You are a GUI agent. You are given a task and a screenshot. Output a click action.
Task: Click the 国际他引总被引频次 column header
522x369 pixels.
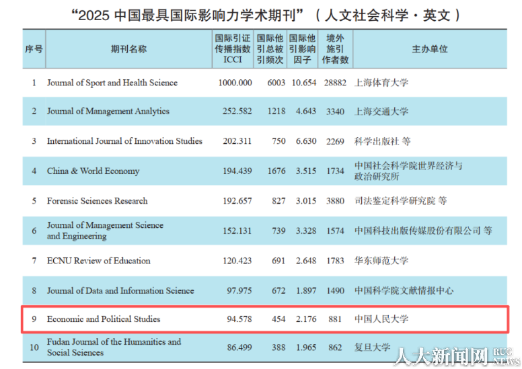pyautogui.click(x=270, y=49)
